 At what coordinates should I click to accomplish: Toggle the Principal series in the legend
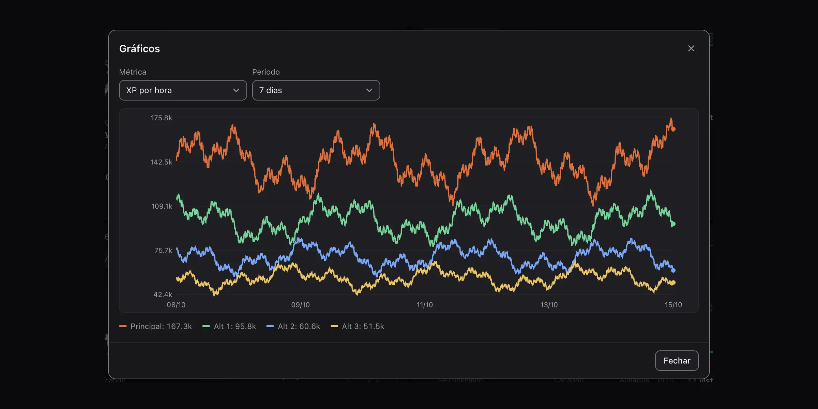[155, 326]
